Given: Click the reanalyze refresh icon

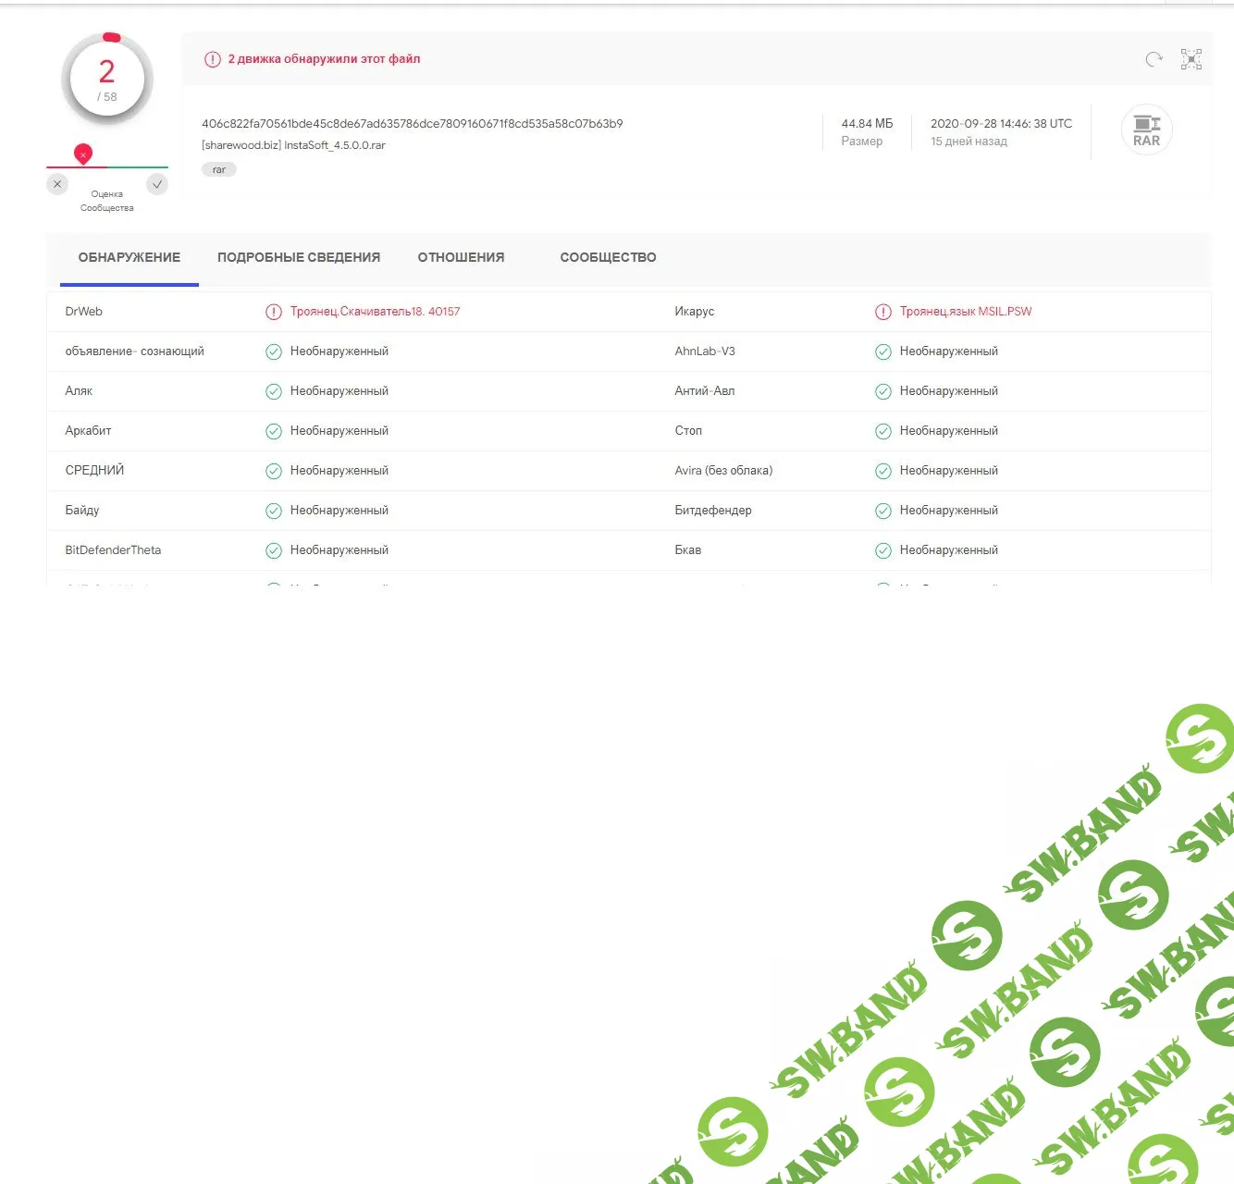Looking at the screenshot, I should pyautogui.click(x=1154, y=59).
